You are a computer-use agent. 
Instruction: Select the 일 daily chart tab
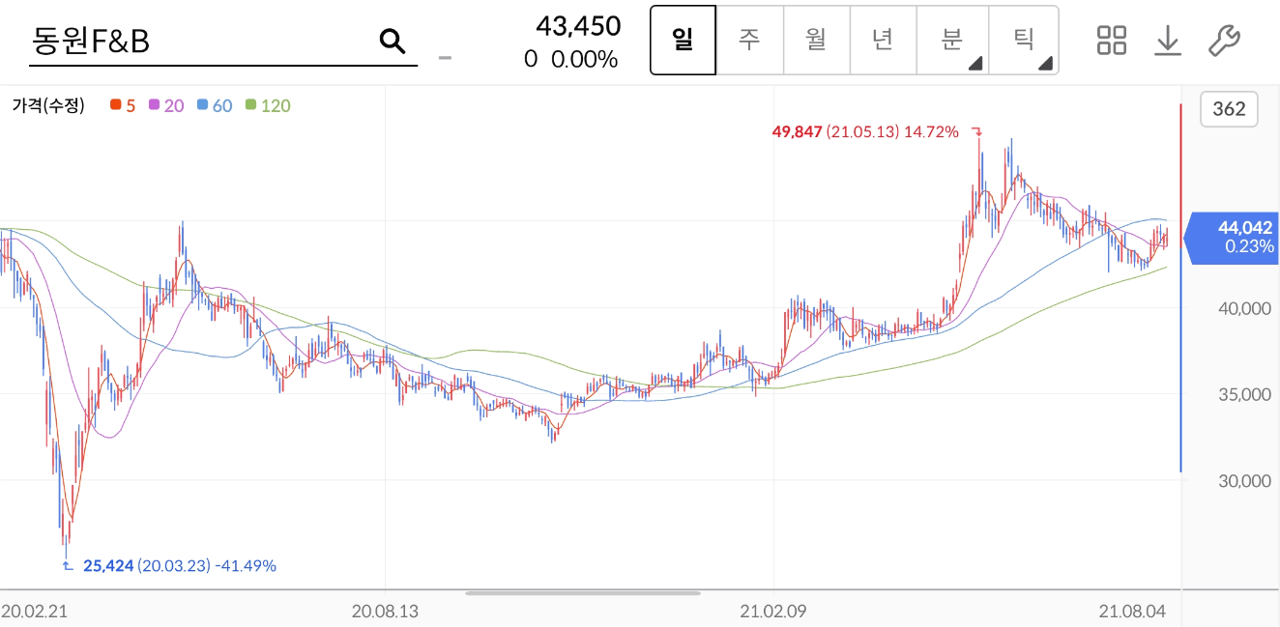[683, 41]
